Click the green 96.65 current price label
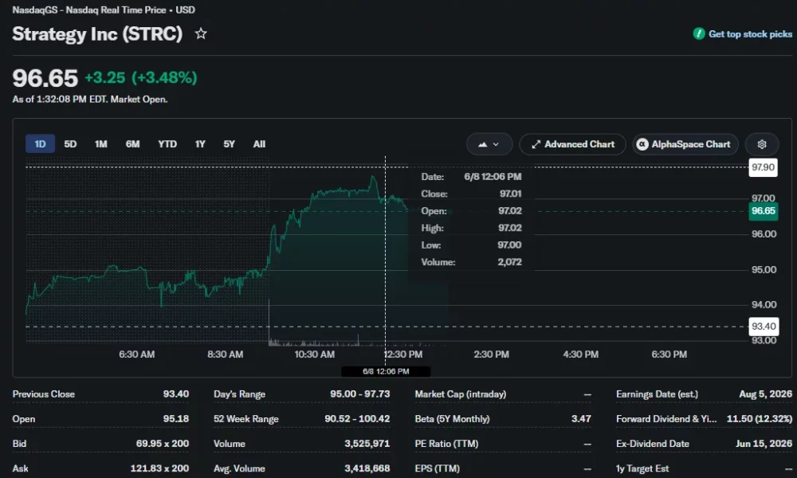Viewport: 797px width, 478px height. click(763, 211)
